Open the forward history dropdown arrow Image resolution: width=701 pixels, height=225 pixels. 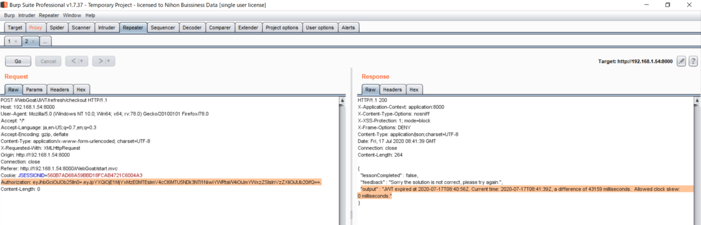pos(109,61)
